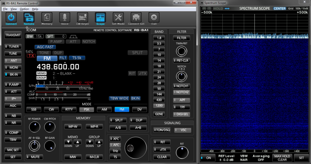This screenshot has width=311, height=164.
Task: Adjust the TWIN-PBT knob
Action: [x=181, y=51]
